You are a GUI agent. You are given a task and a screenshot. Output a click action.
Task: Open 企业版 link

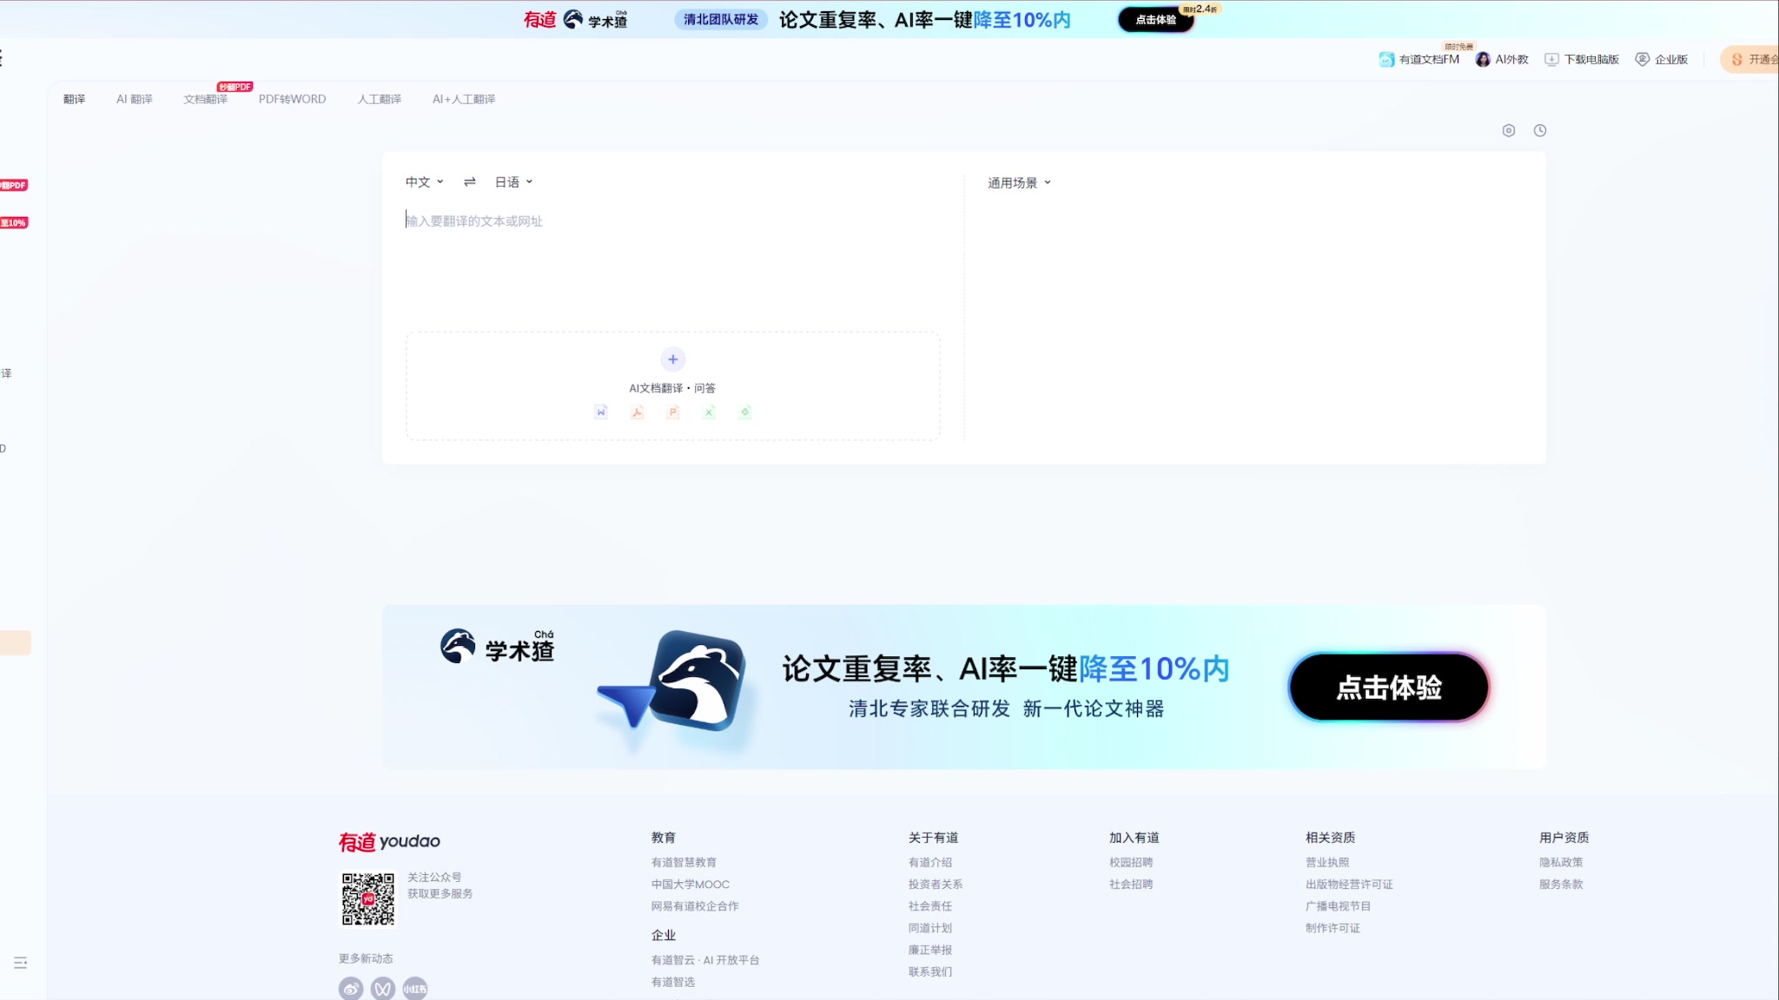point(1671,59)
